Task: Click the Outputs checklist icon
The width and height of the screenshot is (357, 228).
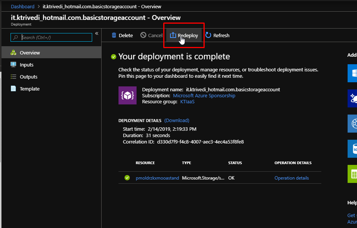Action: (14, 77)
